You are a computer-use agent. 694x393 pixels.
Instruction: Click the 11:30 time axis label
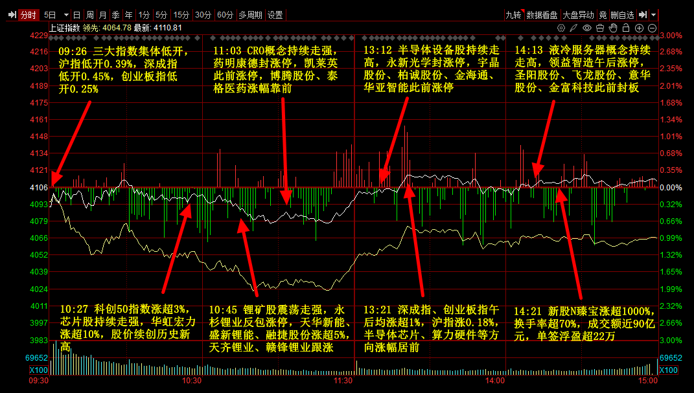pos(343,381)
